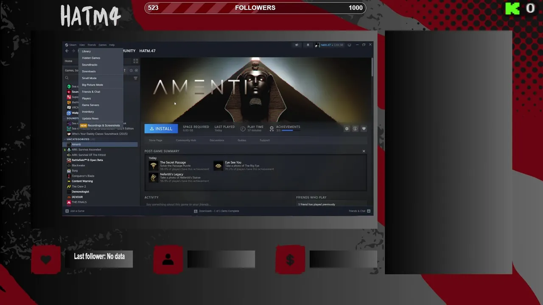Image resolution: width=543 pixels, height=305 pixels.
Task: Open the Store Page link
Action: click(x=155, y=140)
